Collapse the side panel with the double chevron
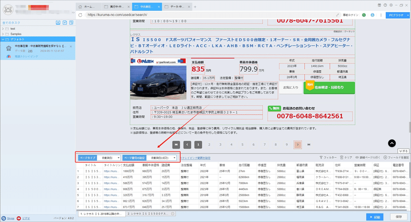This screenshot has height=222, width=411. [x=73, y=12]
